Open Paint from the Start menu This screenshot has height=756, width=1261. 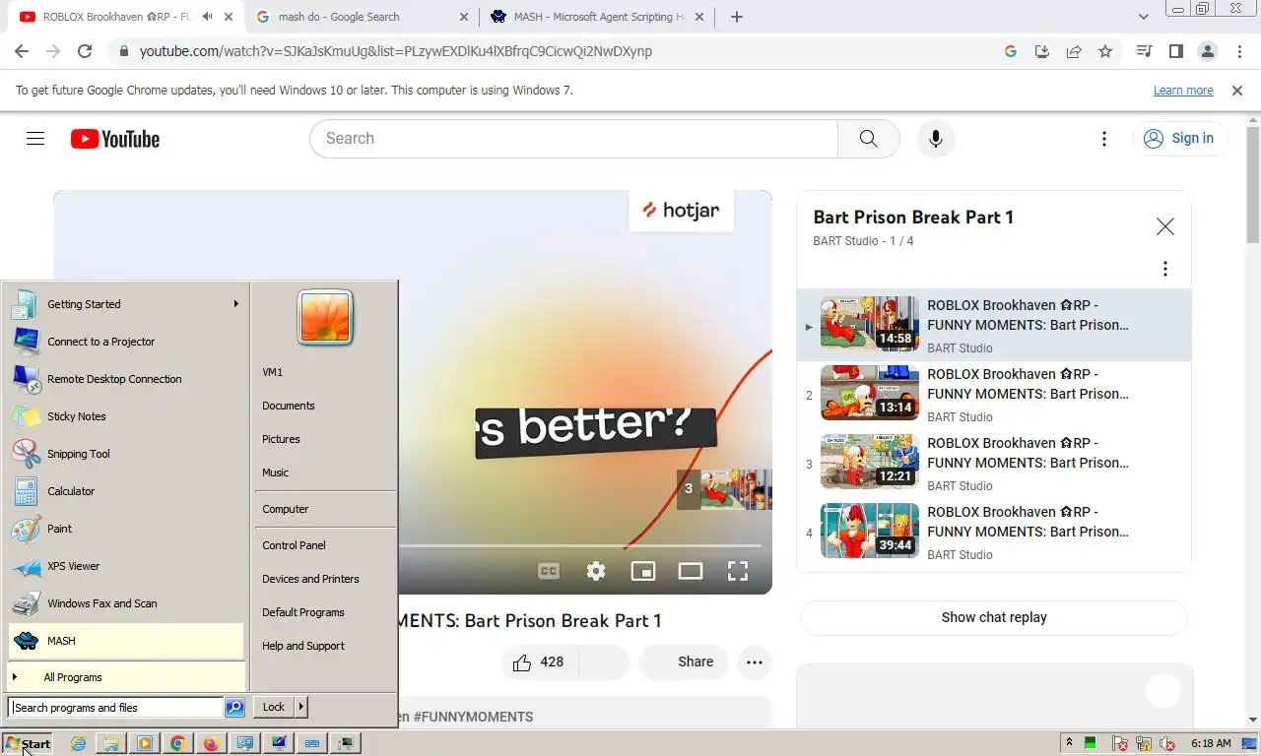point(126,529)
